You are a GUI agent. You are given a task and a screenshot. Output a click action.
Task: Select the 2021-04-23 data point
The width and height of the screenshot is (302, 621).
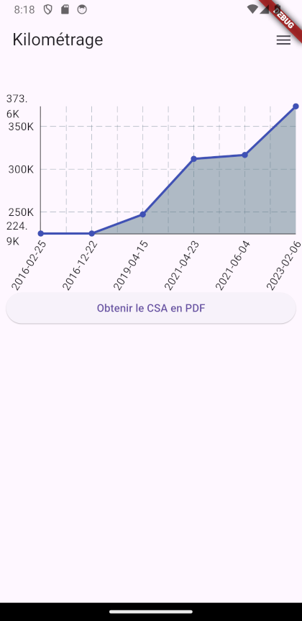tap(194, 159)
